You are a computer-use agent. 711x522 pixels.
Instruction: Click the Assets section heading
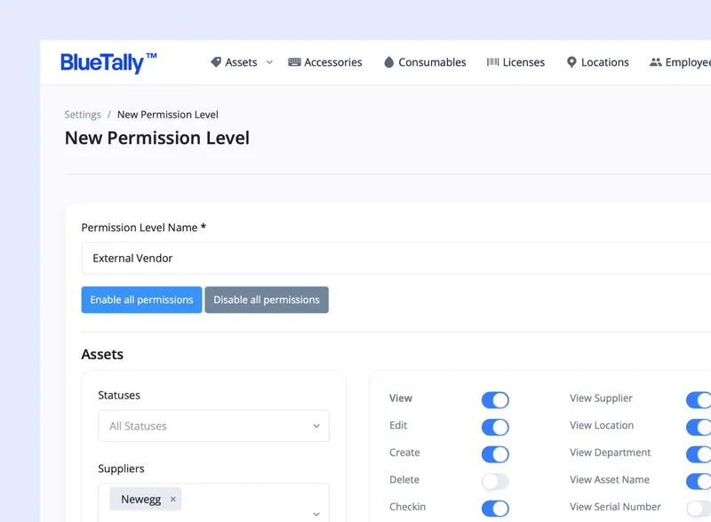(x=102, y=354)
